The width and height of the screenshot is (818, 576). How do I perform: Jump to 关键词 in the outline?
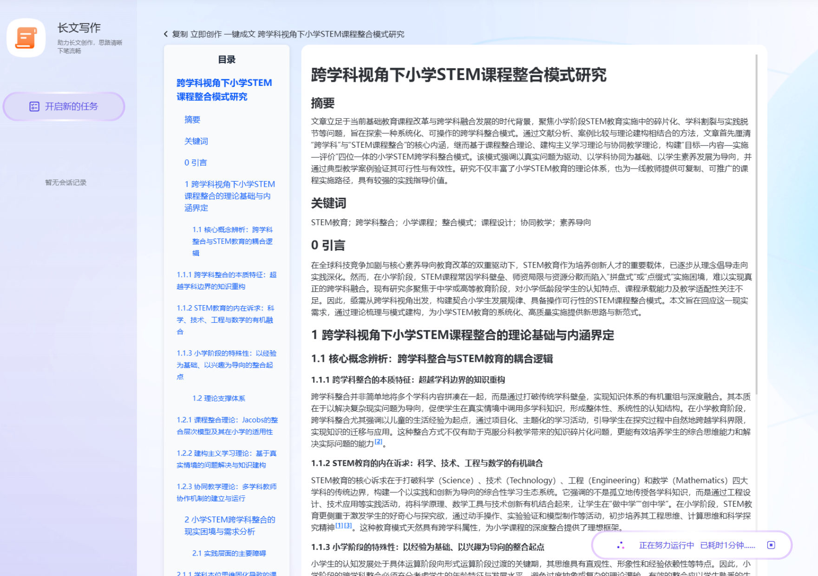[196, 141]
